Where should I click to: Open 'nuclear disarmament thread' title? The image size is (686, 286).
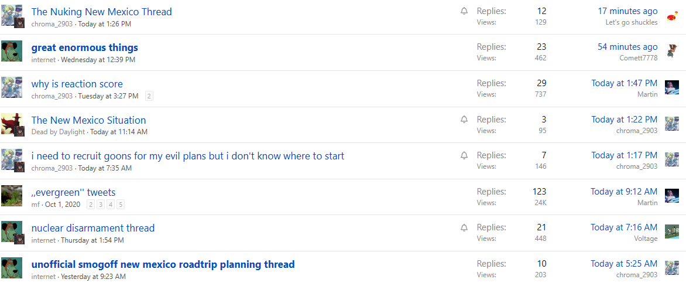click(x=93, y=228)
